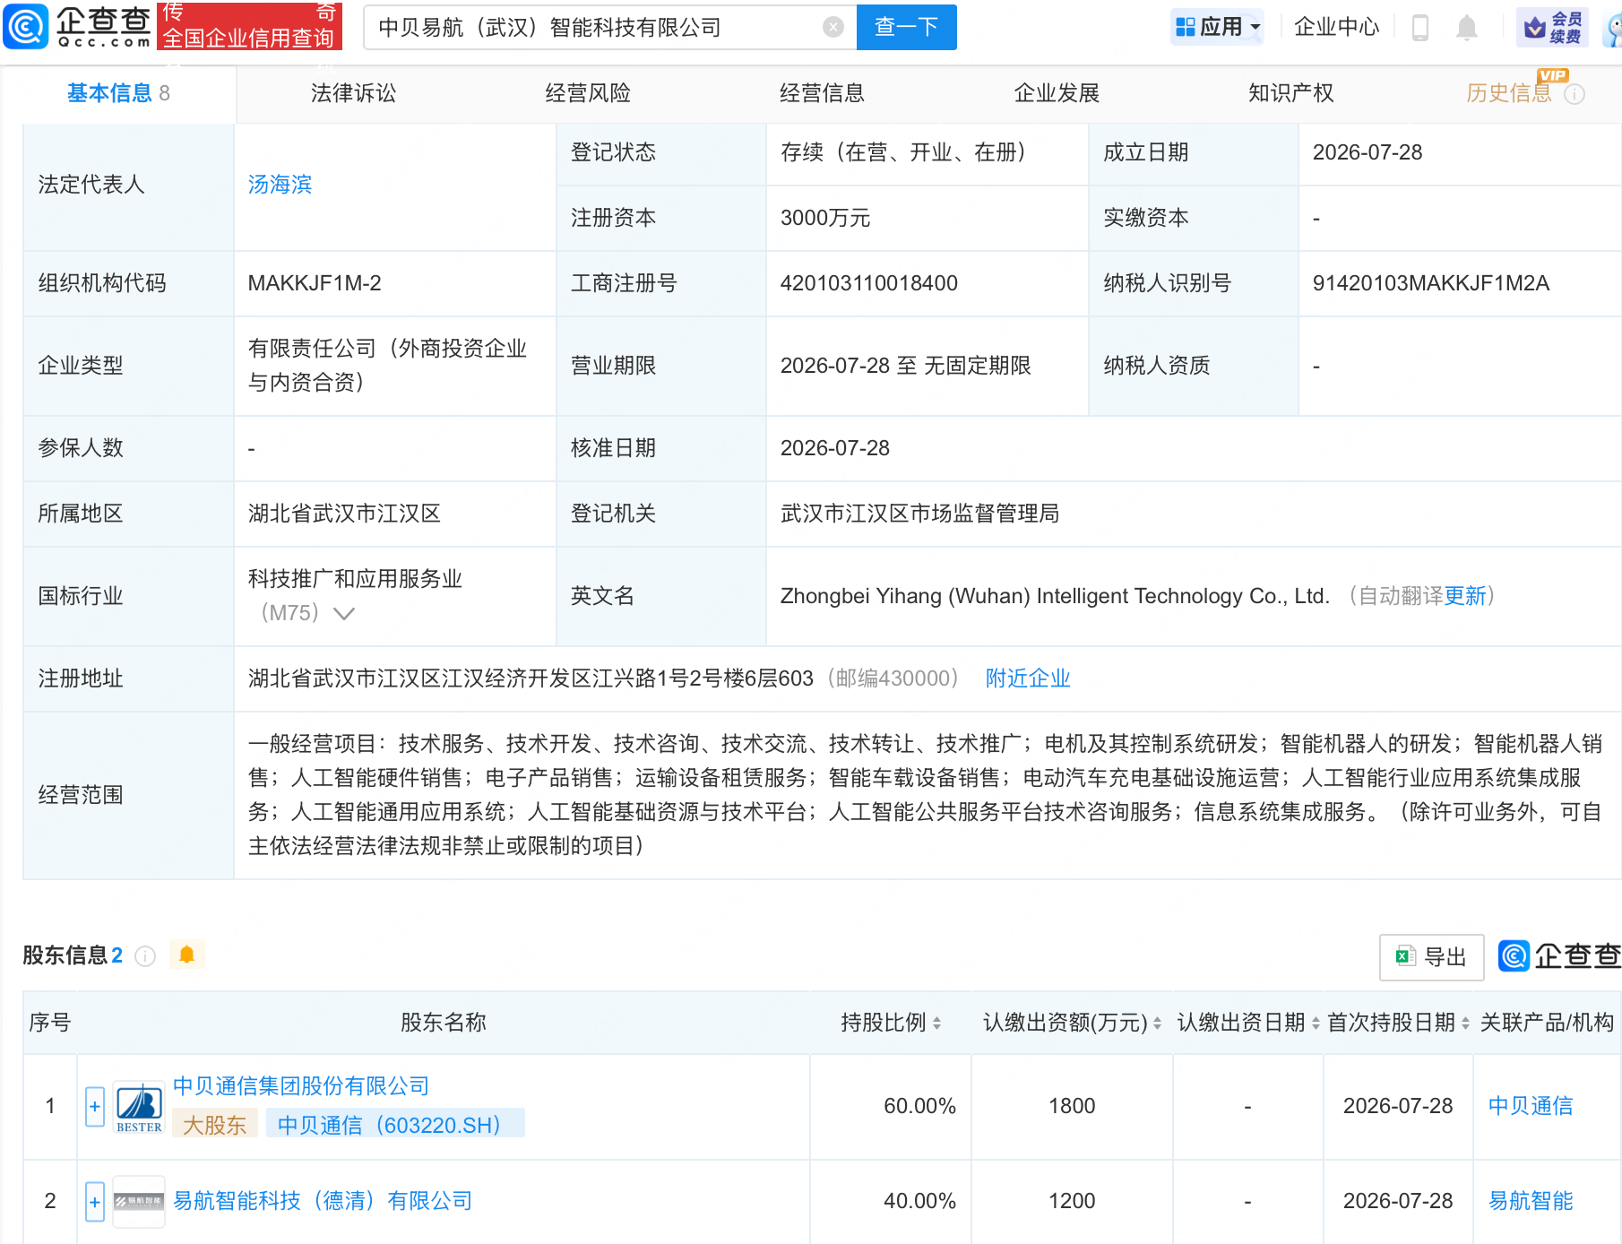This screenshot has height=1244, width=1622.
Task: Clear the search box with the X icon
Action: 833,27
